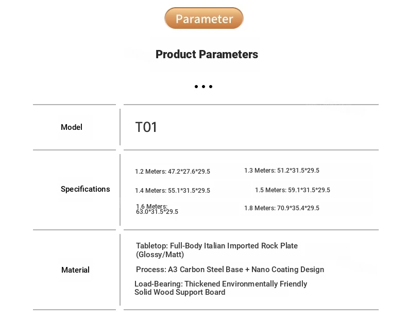The width and height of the screenshot is (407, 319).
Task: Select the Product Parameters heading
Action: [207, 54]
